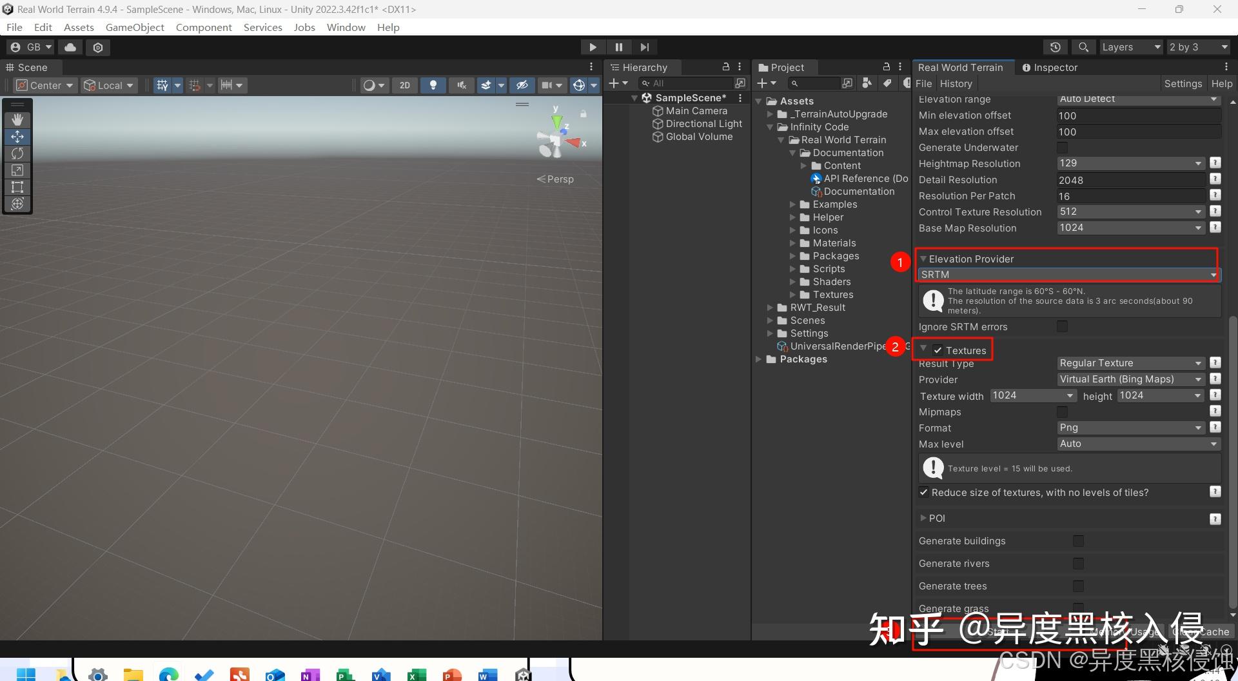Image resolution: width=1238 pixels, height=681 pixels.
Task: Open the GameObject menu
Action: pos(135,27)
